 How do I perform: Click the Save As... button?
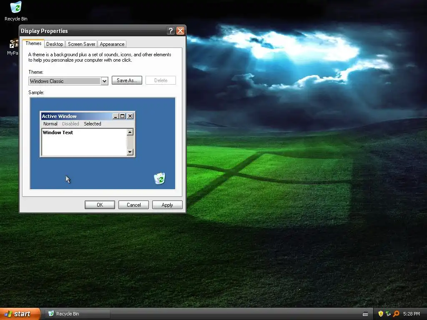(x=127, y=80)
